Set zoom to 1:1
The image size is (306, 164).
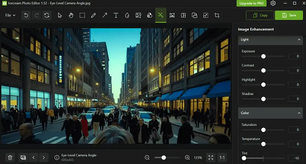coord(222,158)
